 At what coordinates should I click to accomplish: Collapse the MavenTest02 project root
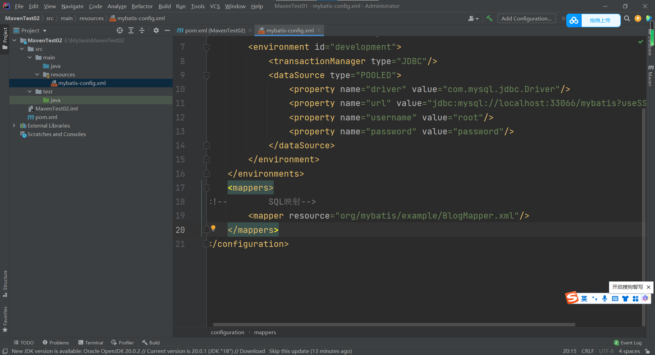pos(14,40)
